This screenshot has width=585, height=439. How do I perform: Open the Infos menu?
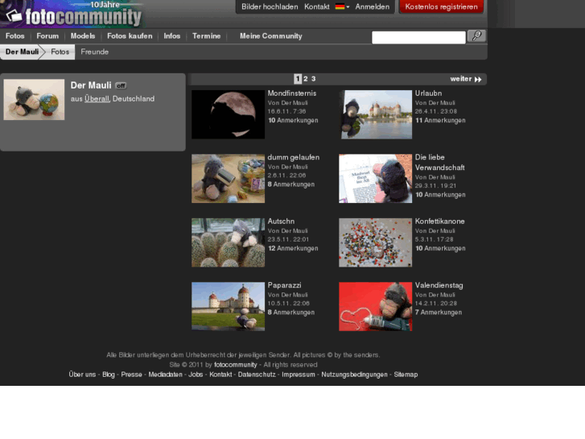(x=171, y=36)
